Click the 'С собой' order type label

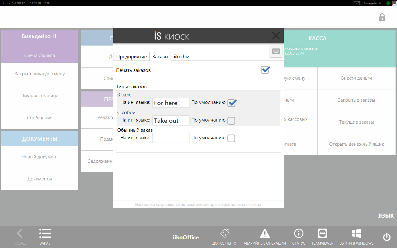click(126, 113)
